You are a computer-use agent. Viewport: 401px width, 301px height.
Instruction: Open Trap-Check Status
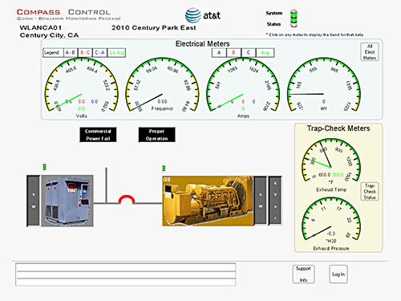[370, 191]
